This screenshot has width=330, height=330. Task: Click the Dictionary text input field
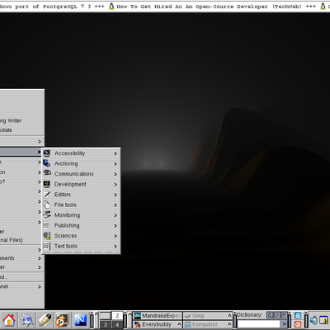click(259, 324)
